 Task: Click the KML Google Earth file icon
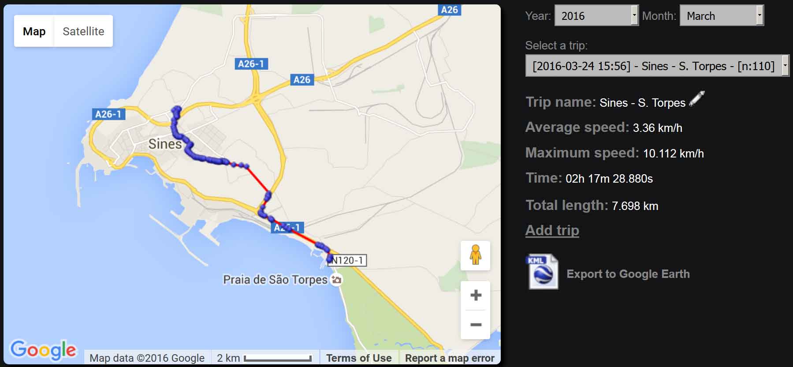[x=543, y=272]
